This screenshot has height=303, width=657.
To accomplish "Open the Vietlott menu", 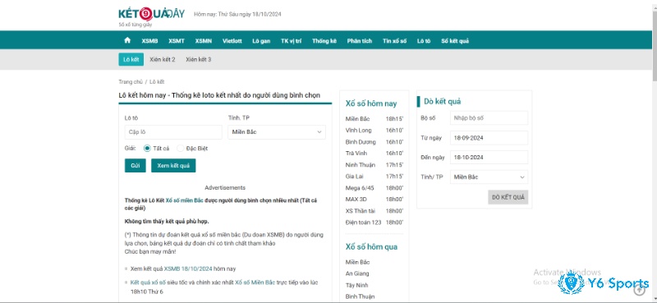I will (232, 41).
